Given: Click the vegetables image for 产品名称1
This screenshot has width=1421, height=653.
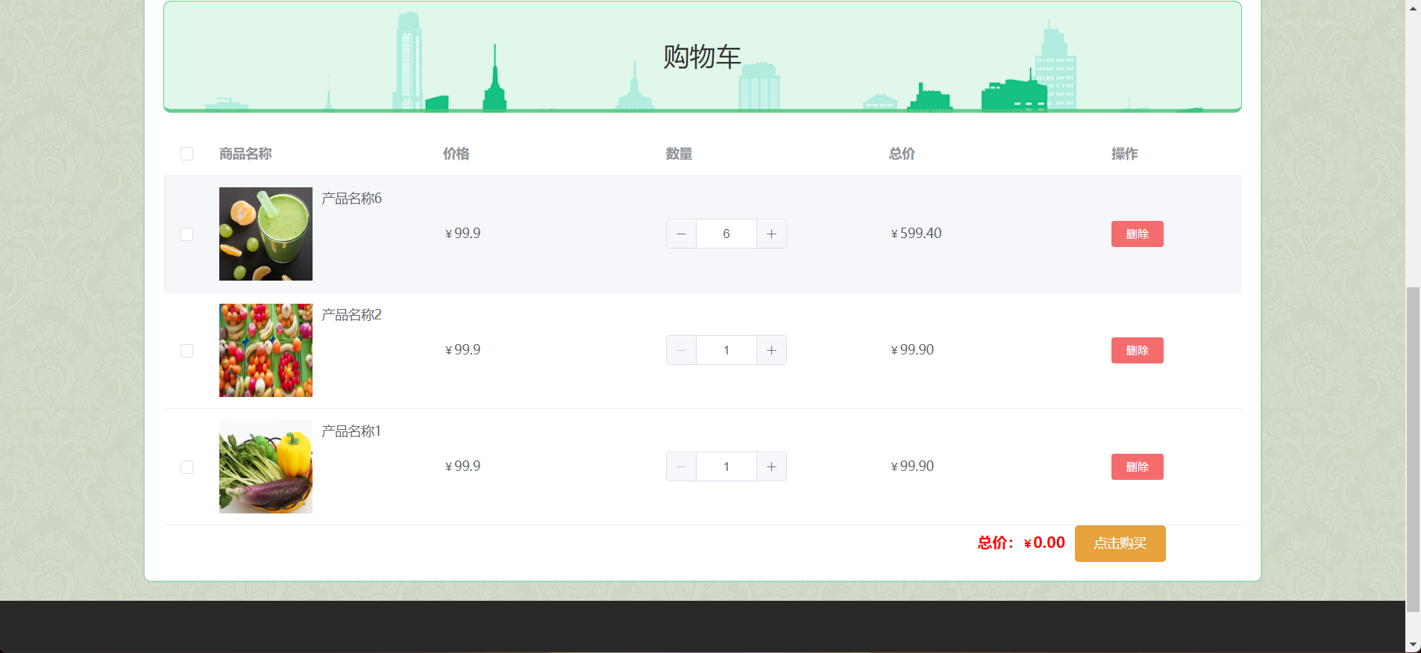Looking at the screenshot, I should pos(266,466).
